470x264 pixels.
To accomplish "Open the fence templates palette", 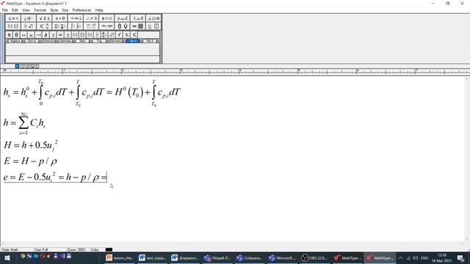I will tap(13, 26).
